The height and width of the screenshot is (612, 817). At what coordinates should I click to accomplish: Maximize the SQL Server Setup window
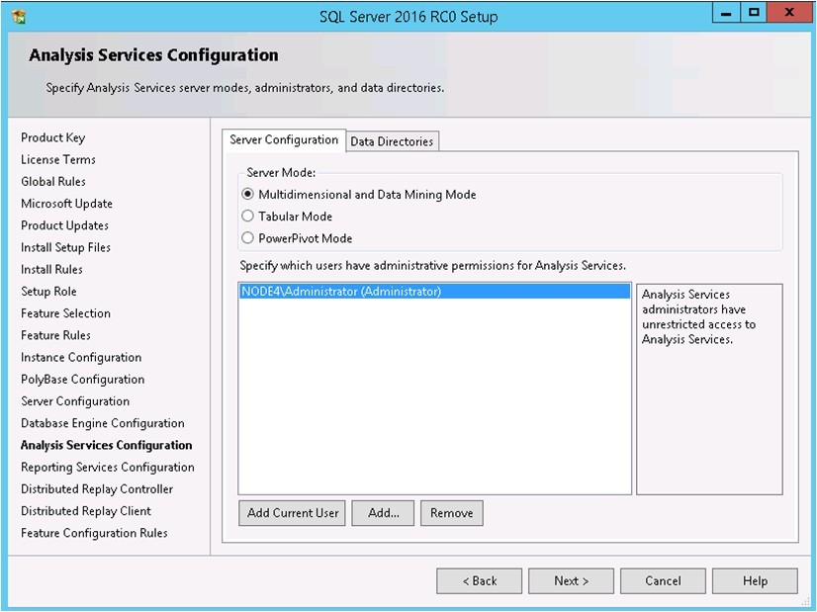coord(754,13)
